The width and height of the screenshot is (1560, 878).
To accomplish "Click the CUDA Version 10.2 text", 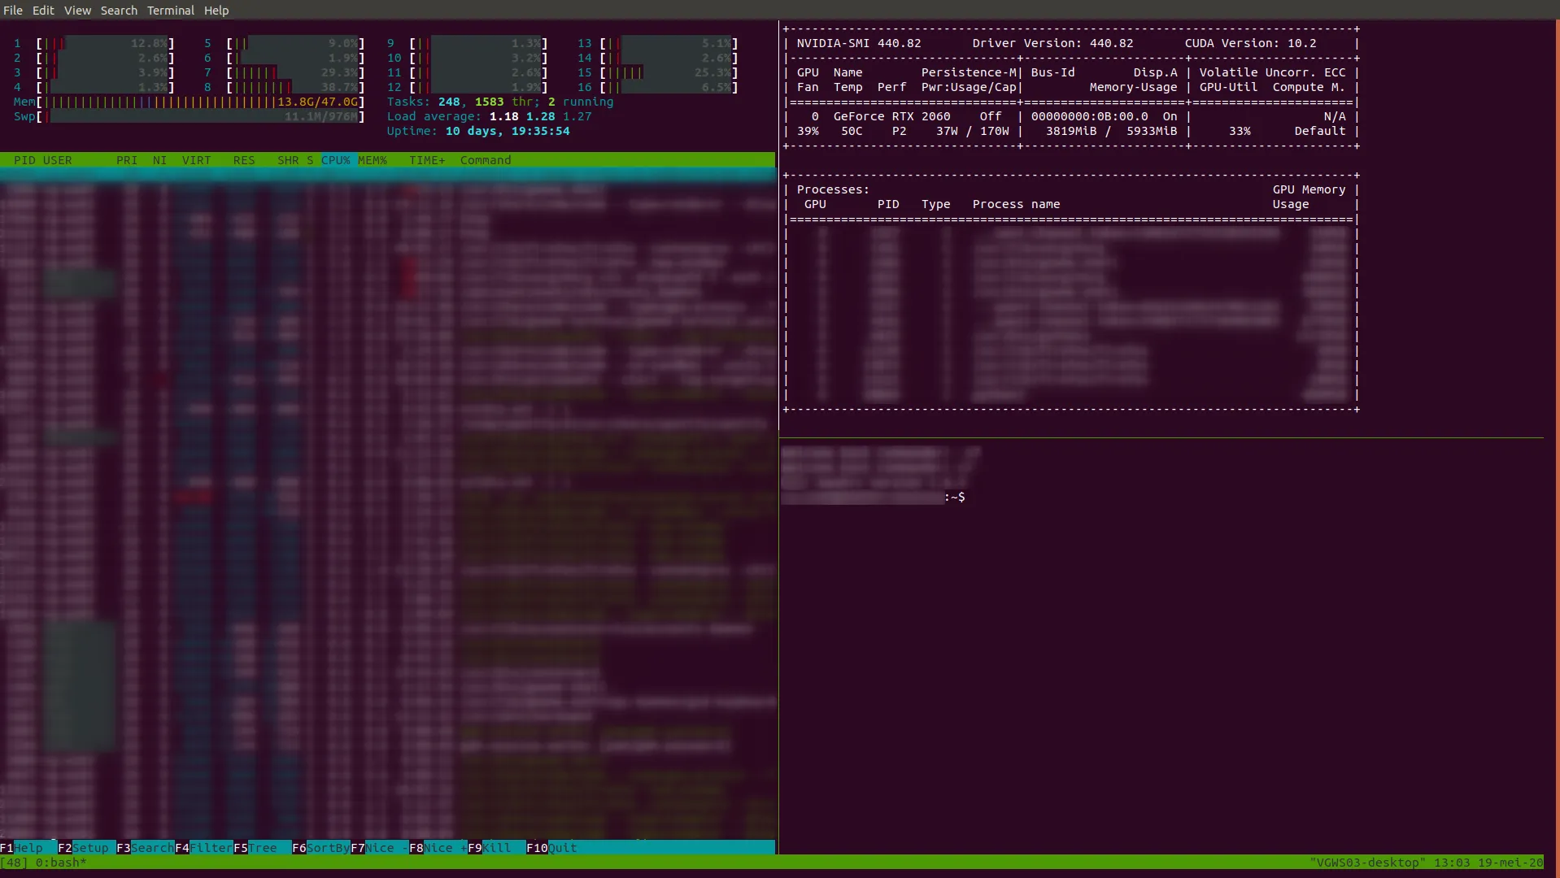I will [1250, 43].
